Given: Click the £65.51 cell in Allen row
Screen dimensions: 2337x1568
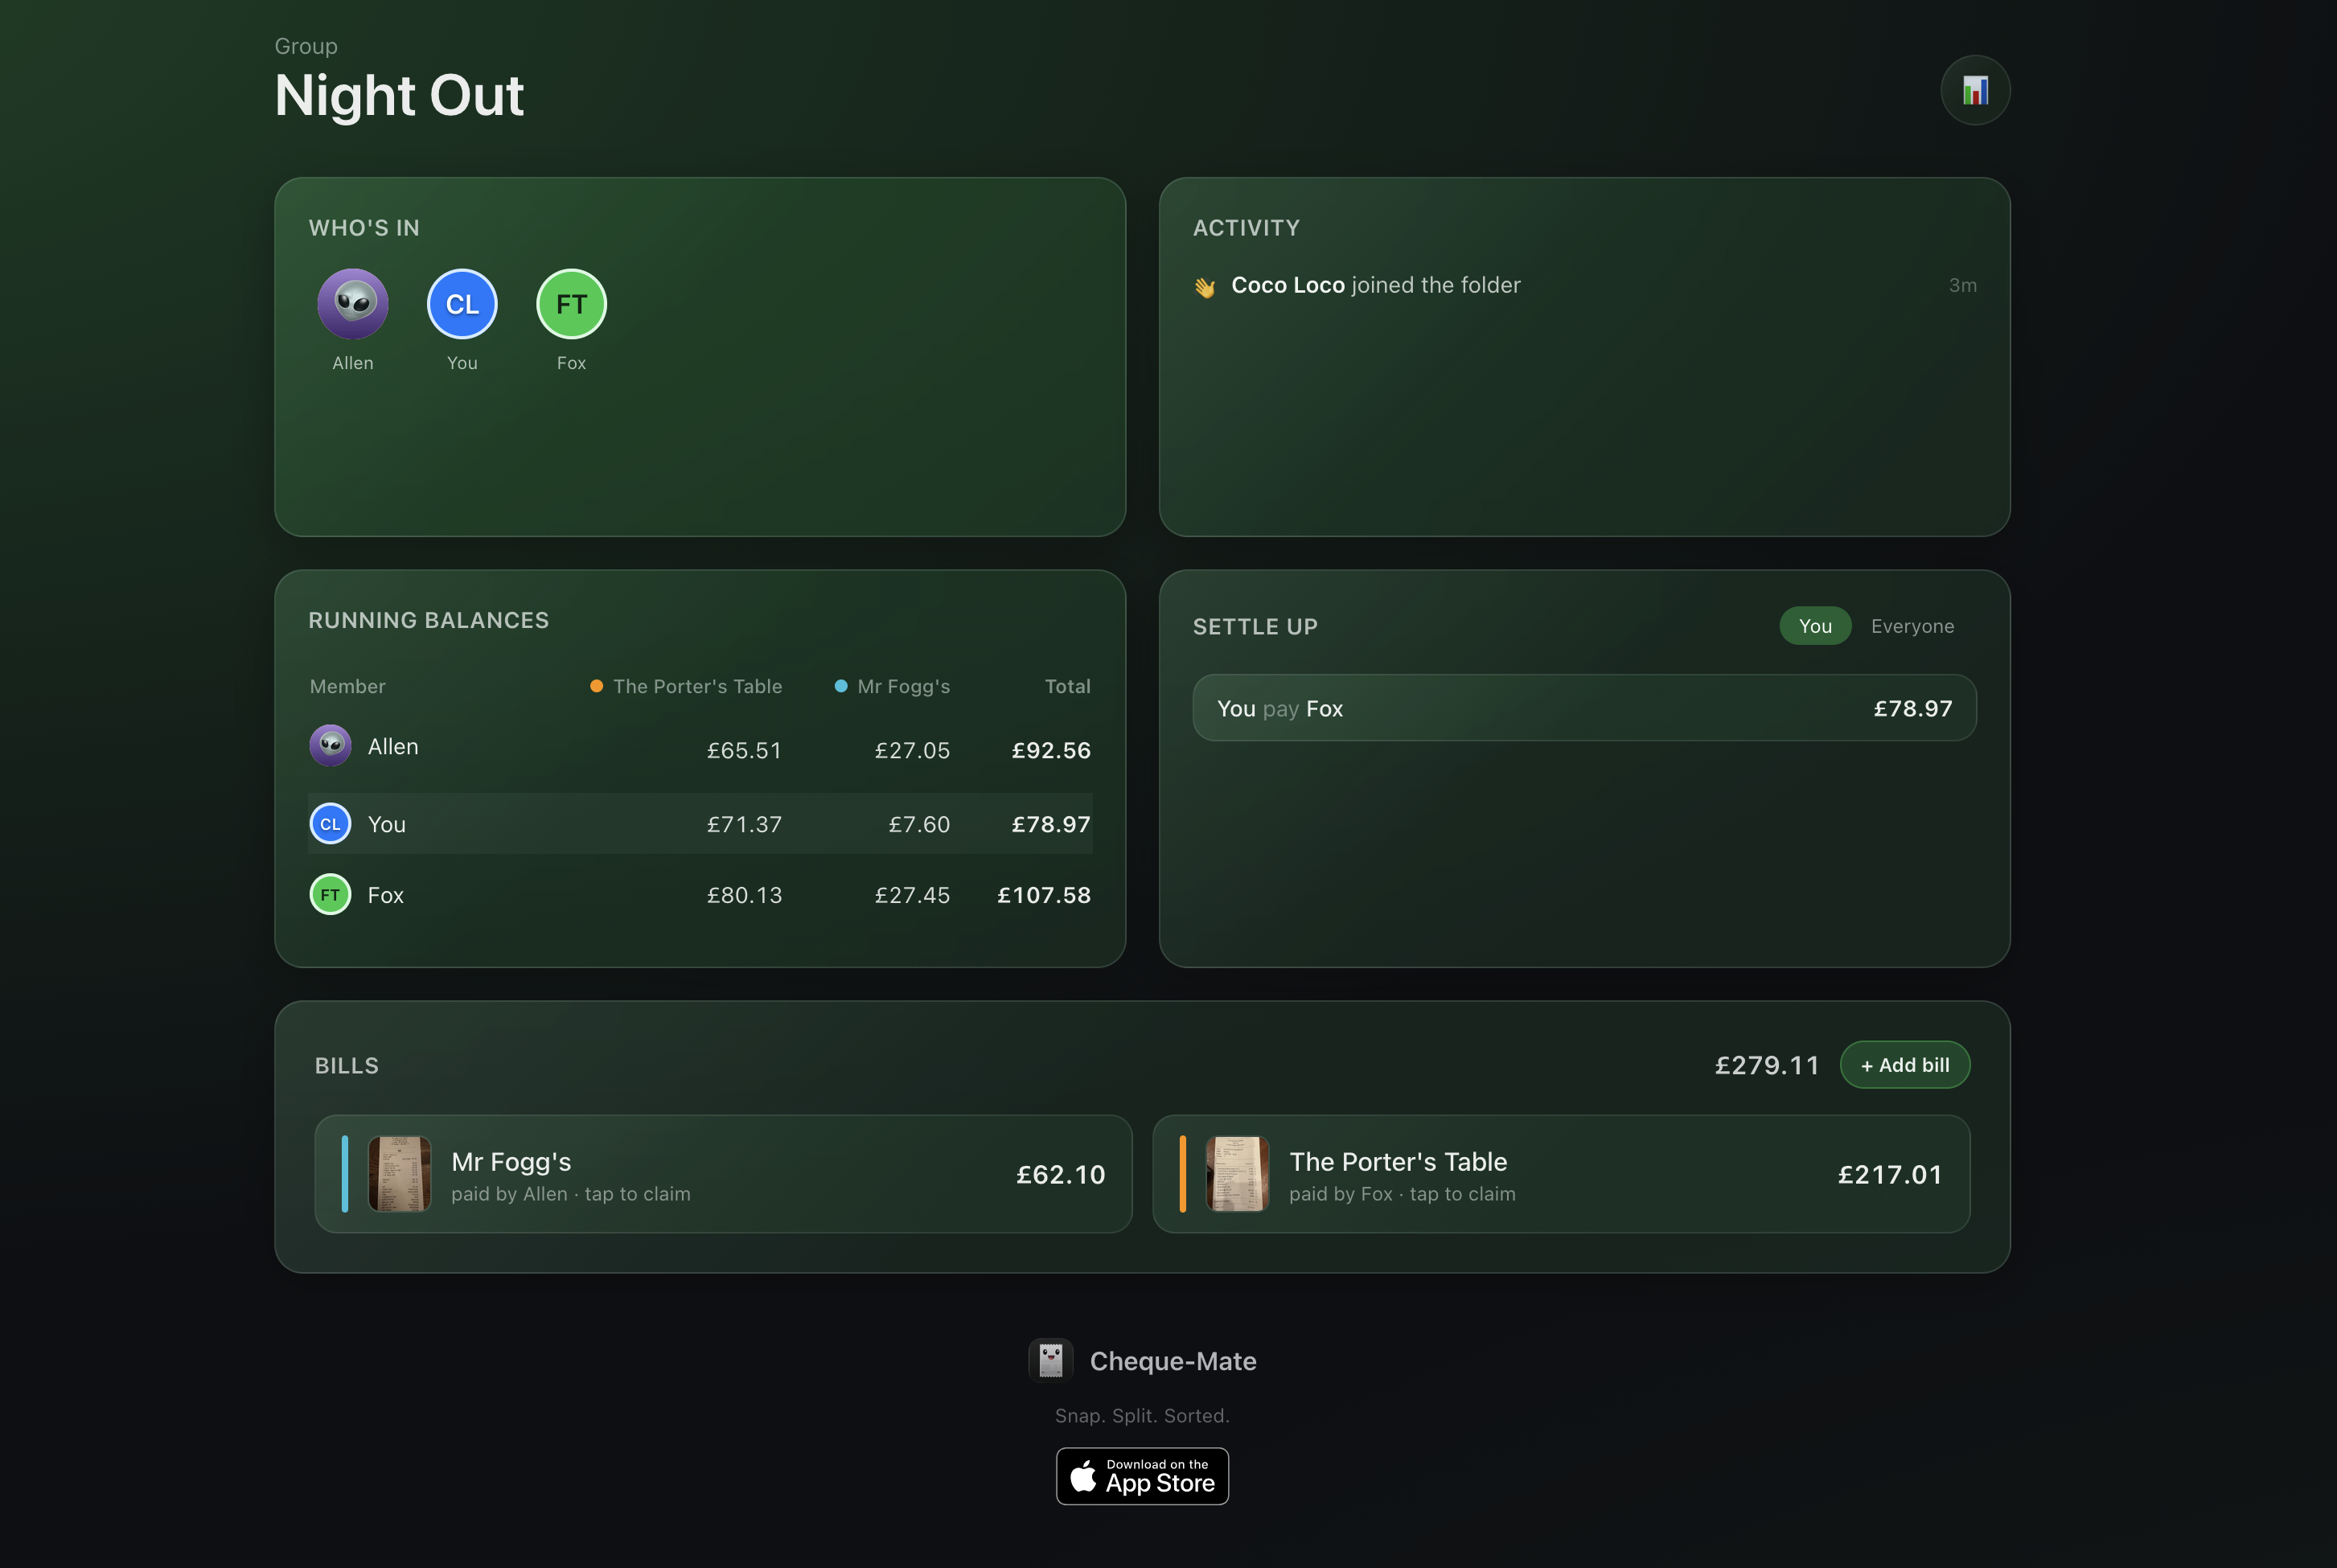Looking at the screenshot, I should pyautogui.click(x=744, y=750).
